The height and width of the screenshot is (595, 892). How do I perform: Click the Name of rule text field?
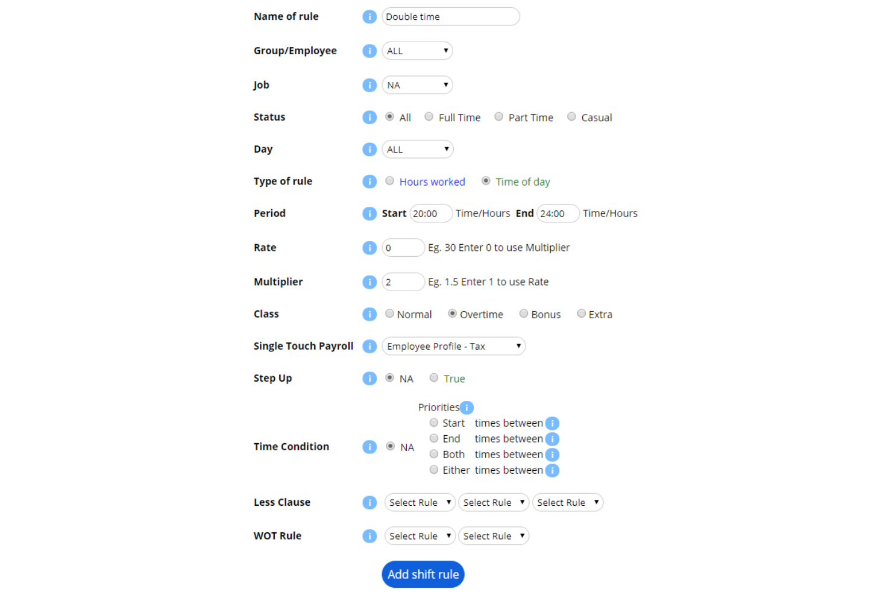451,17
